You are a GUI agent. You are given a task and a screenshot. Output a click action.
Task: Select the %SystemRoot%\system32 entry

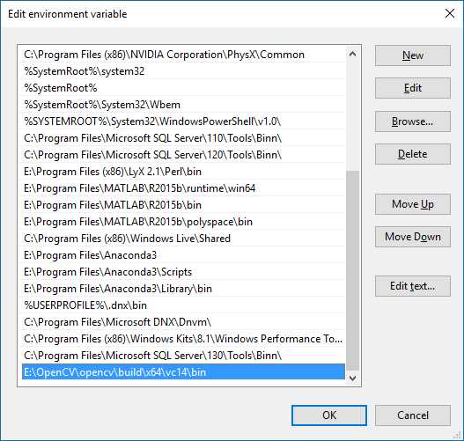[x=183, y=71]
